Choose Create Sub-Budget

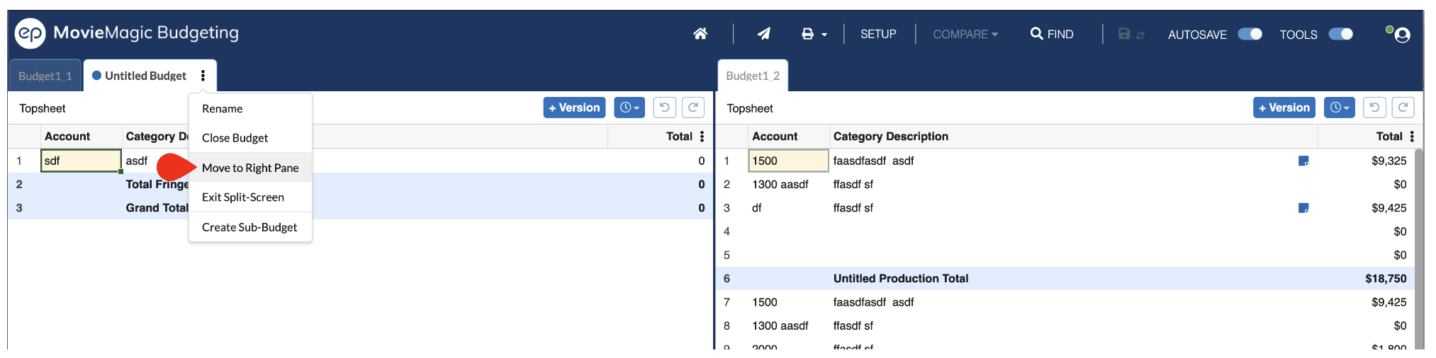pyautogui.click(x=250, y=227)
